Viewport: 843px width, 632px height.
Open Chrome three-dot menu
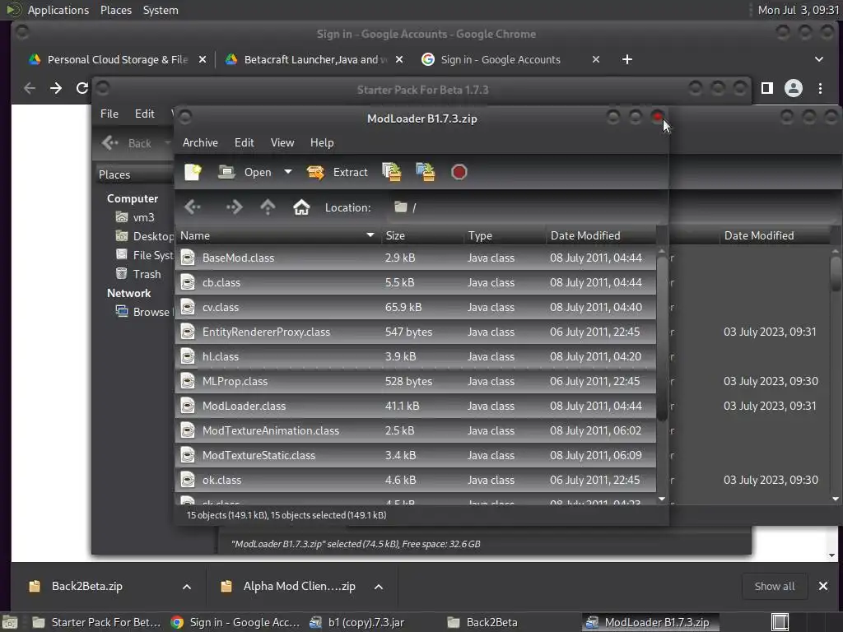pyautogui.click(x=820, y=88)
